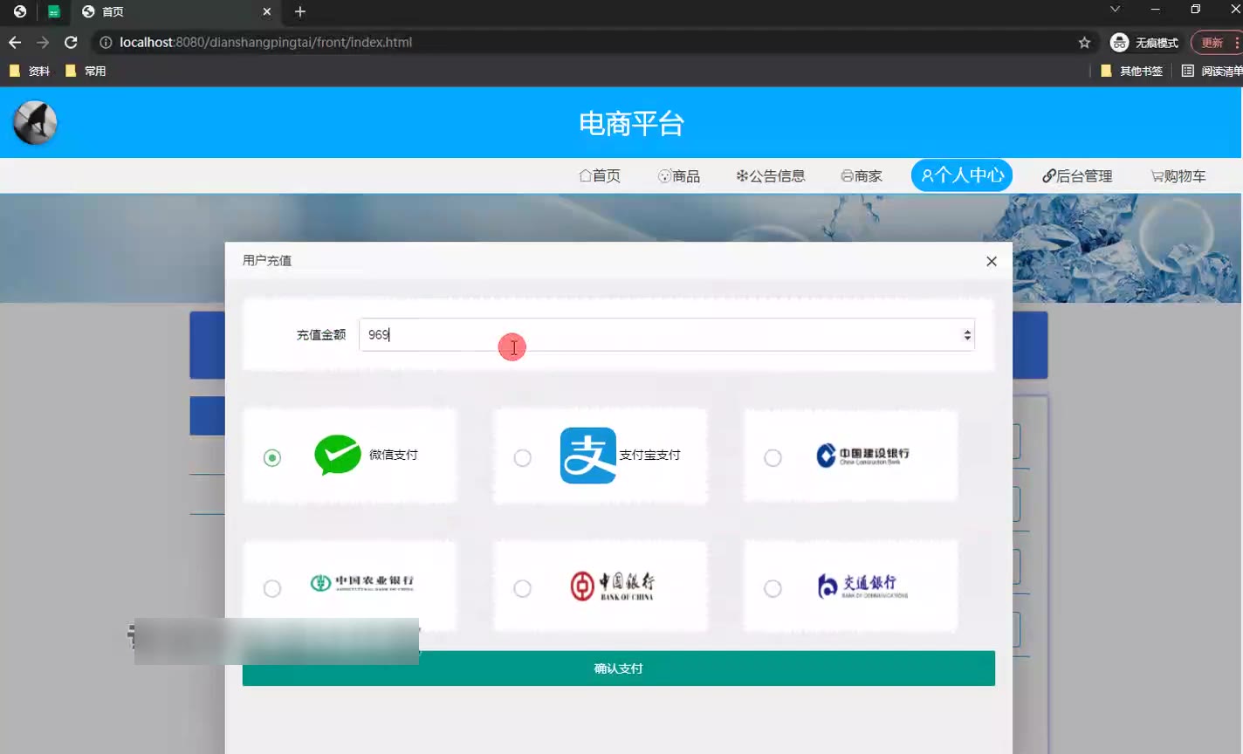Open a new browser tab

pyautogui.click(x=300, y=11)
